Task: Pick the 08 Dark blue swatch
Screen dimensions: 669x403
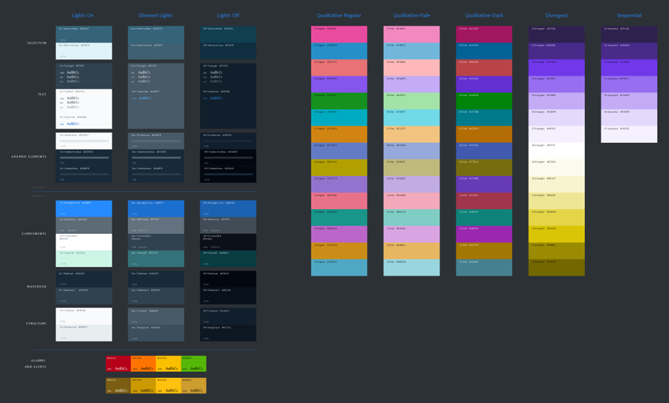Action: [x=484, y=151]
